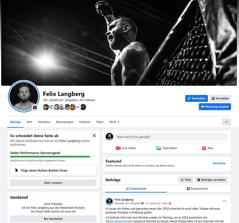Open options menu of the Felix Langberg post
This screenshot has width=239, height=223.
pyautogui.click(x=224, y=201)
